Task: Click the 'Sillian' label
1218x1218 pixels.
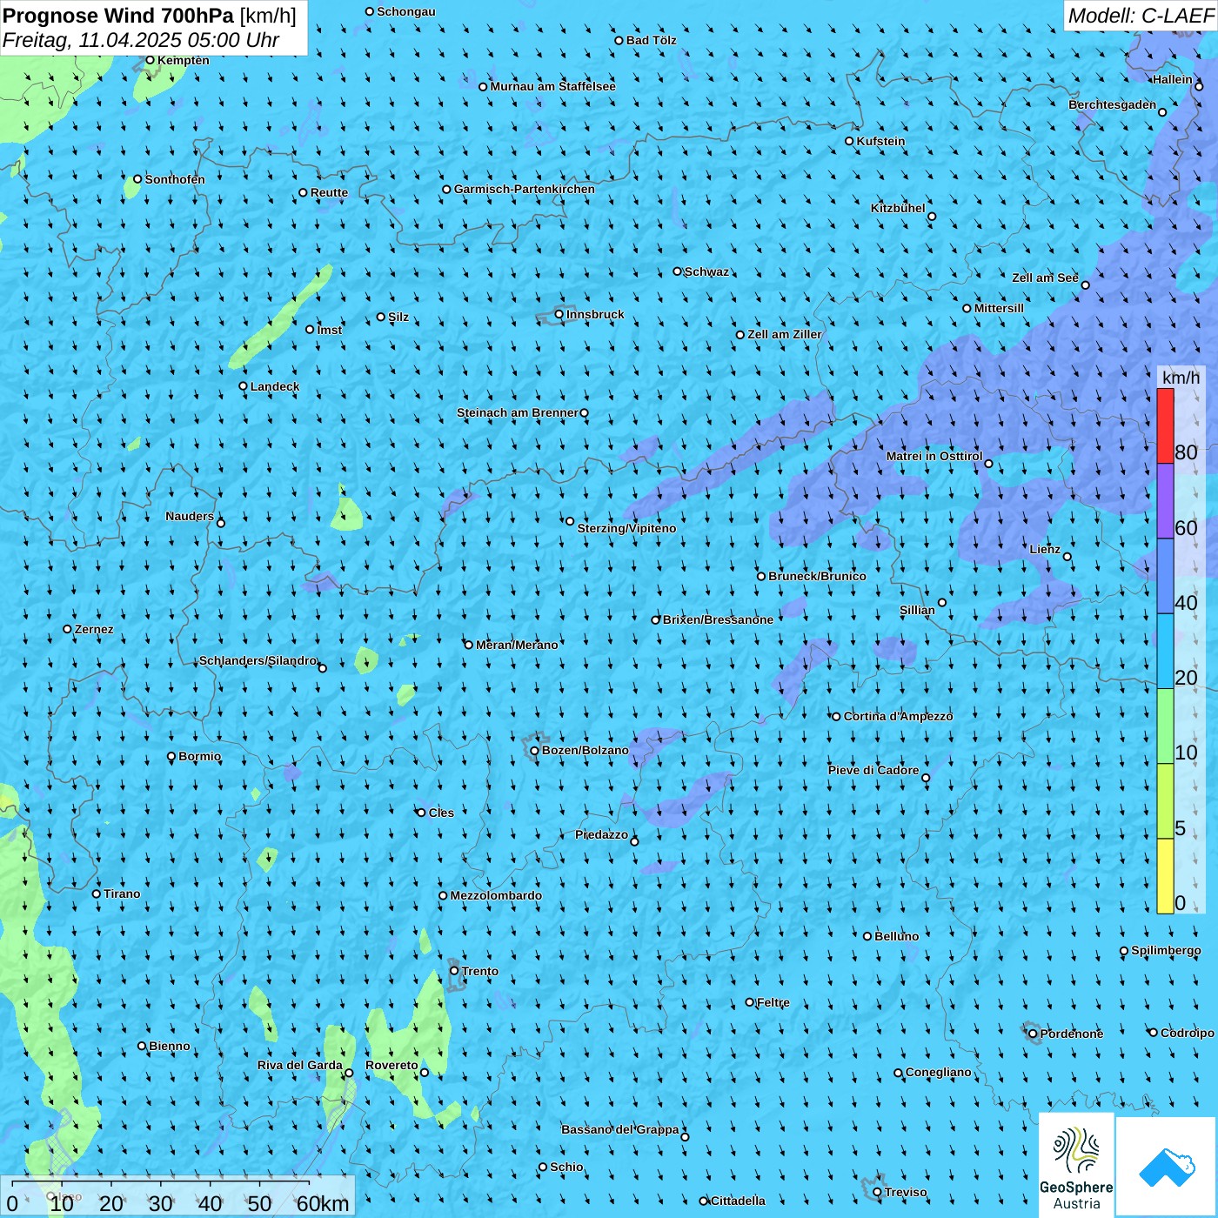Action: (x=917, y=610)
